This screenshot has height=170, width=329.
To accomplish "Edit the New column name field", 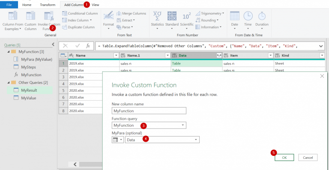I will point(149,110).
